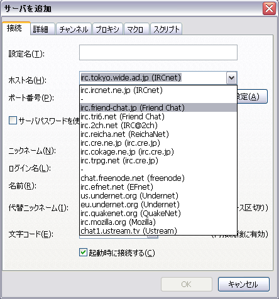
Task: Choose irc.friend-chat.jp (Friend Chat) entry
Action: (158, 107)
